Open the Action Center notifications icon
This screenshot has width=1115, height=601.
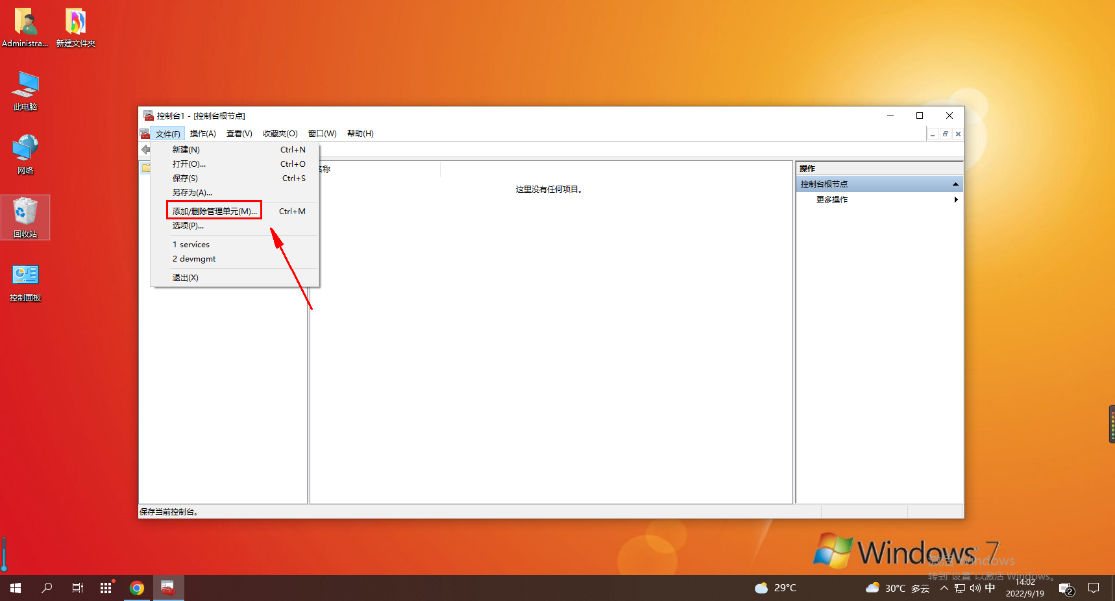pos(1094,588)
